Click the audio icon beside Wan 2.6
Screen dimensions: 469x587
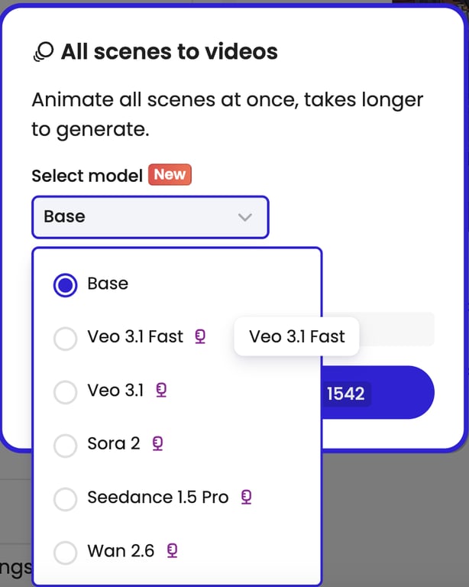pos(173,550)
